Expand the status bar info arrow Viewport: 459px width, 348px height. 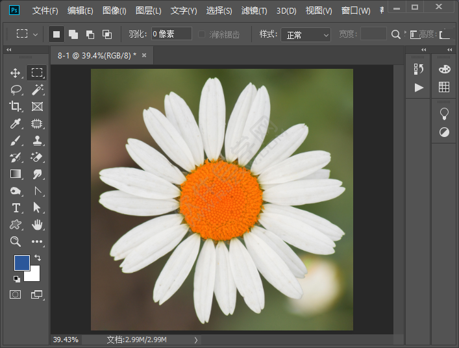(195, 340)
